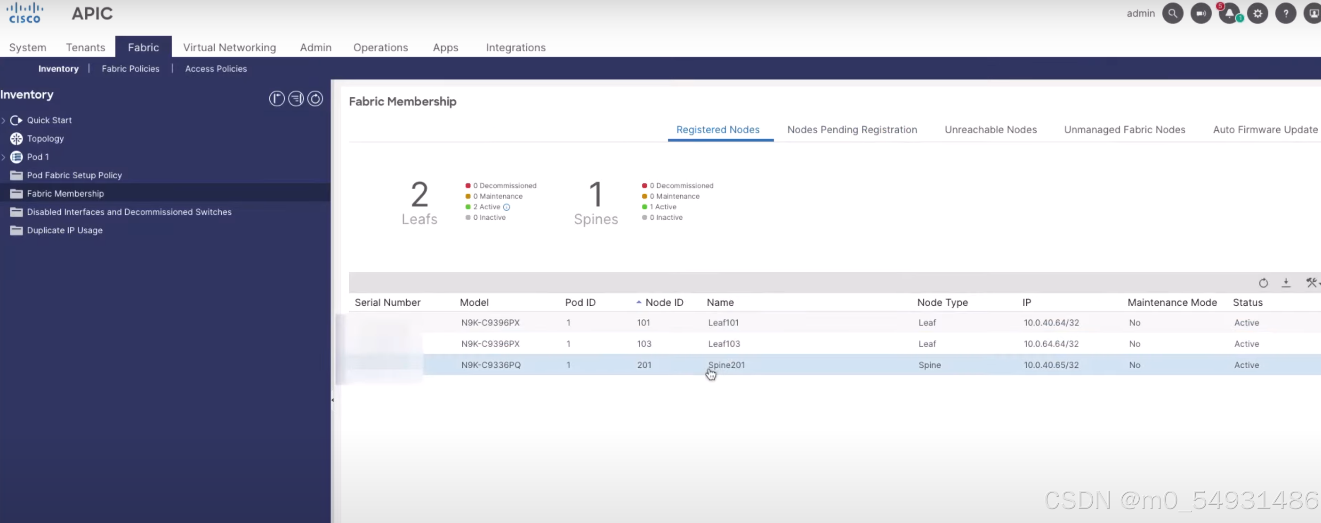Viewport: 1321px width, 523px height.
Task: Click the table refresh icon
Action: (x=1263, y=283)
